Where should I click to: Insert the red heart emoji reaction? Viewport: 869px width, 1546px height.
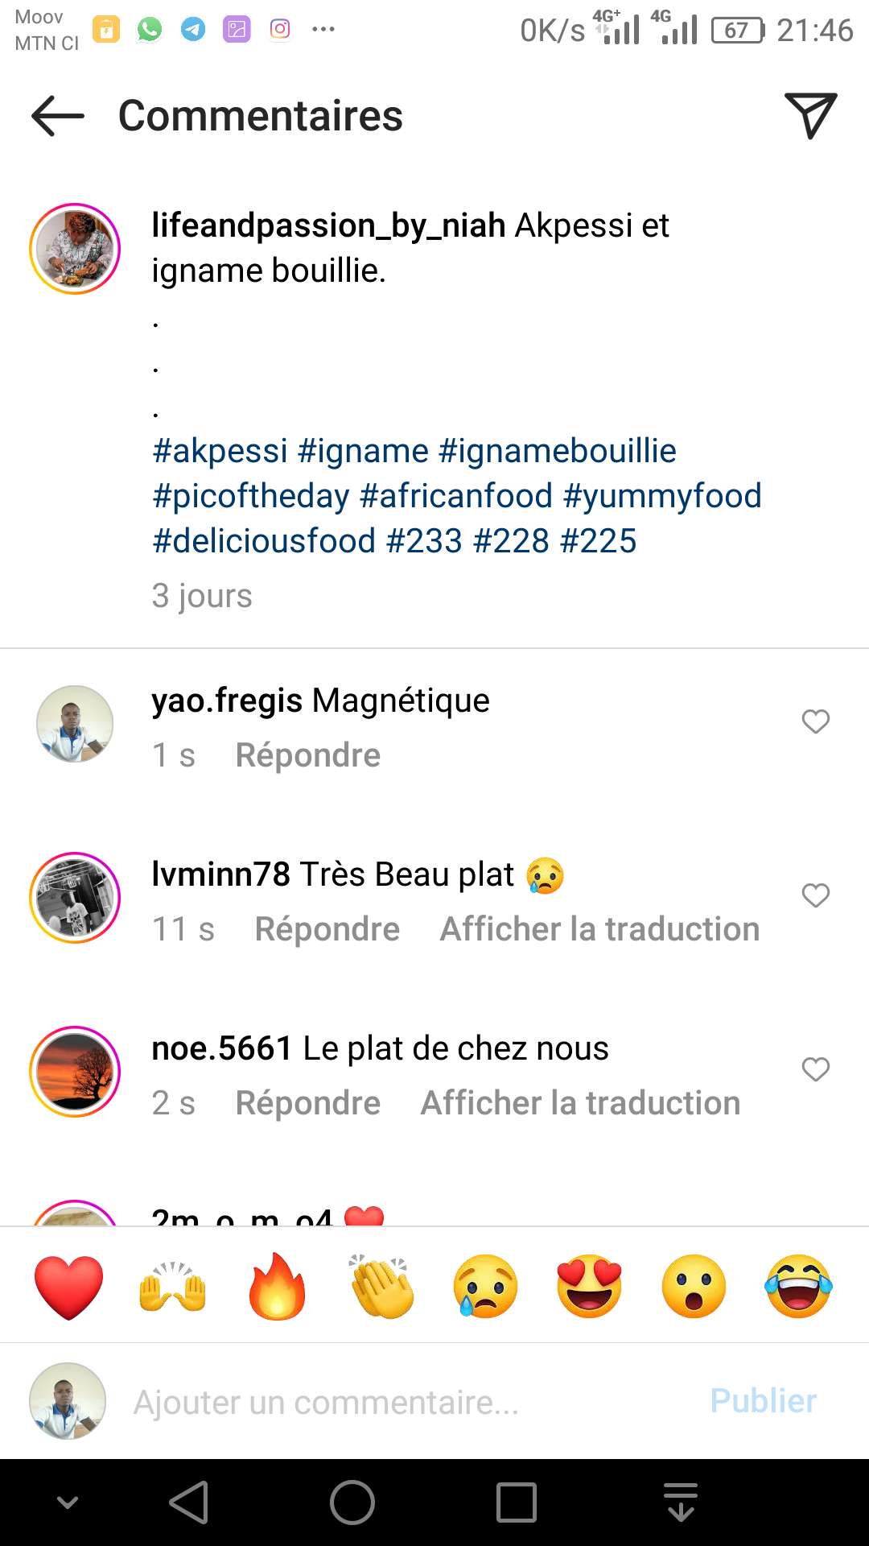69,1286
